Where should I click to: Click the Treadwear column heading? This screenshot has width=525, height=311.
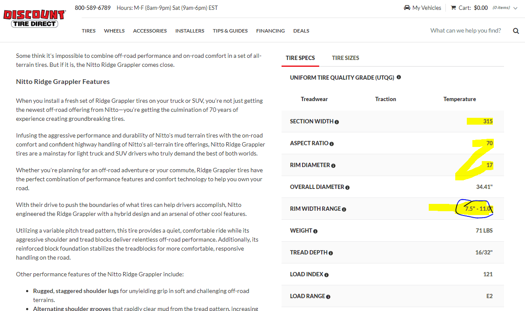click(314, 99)
